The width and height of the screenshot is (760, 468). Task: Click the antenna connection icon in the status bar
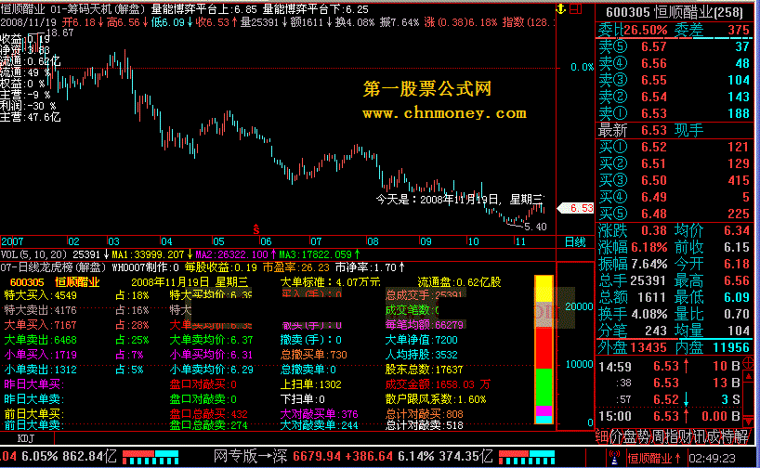pyautogui.click(x=614, y=458)
